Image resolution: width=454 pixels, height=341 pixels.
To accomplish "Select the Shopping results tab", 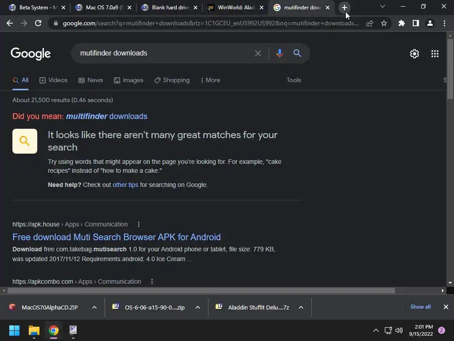I will tap(172, 80).
